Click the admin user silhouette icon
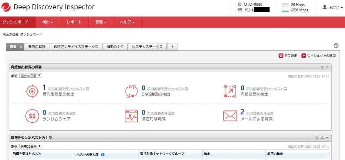 (x=325, y=7)
